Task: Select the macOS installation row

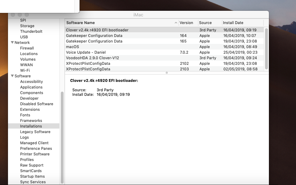Action: pos(164,47)
